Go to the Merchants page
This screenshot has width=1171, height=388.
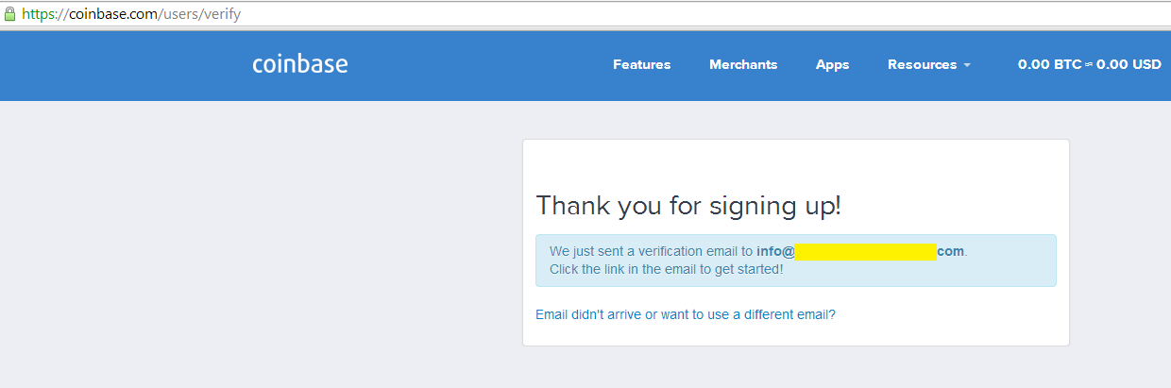click(x=743, y=64)
